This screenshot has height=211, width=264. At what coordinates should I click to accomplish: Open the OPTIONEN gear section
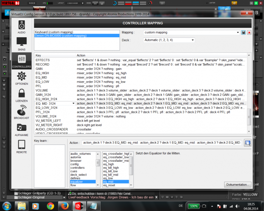click(21, 78)
